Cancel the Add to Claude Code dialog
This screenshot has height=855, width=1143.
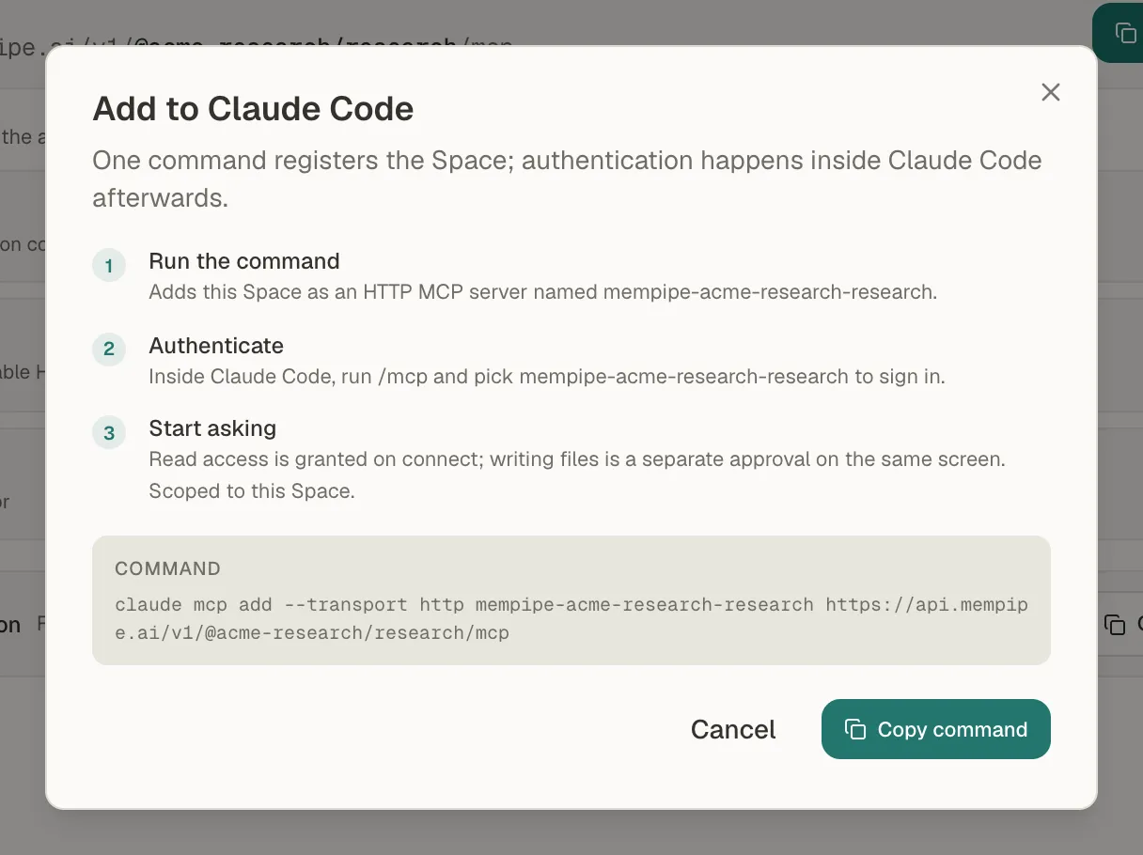733,729
